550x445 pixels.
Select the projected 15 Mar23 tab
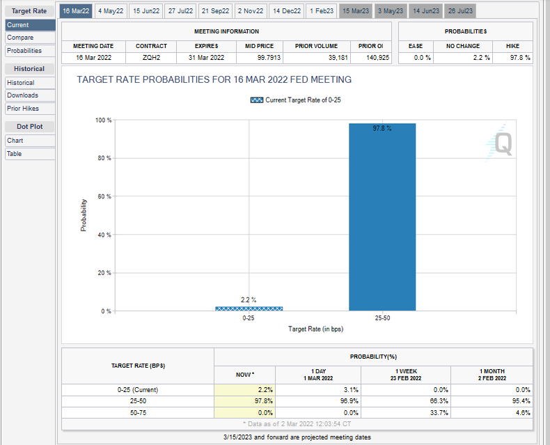pyautogui.click(x=356, y=11)
